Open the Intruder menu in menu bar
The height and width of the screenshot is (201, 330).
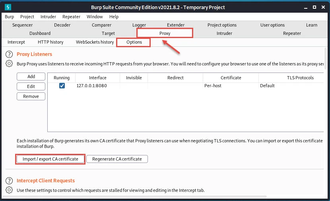coord(48,17)
